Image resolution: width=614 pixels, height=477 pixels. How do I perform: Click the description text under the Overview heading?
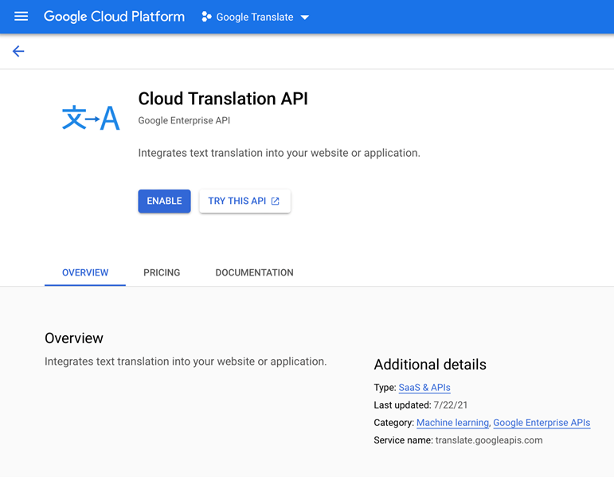186,362
